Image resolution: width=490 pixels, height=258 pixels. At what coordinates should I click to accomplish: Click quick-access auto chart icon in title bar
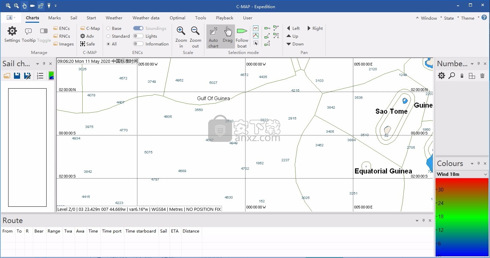point(41,6)
